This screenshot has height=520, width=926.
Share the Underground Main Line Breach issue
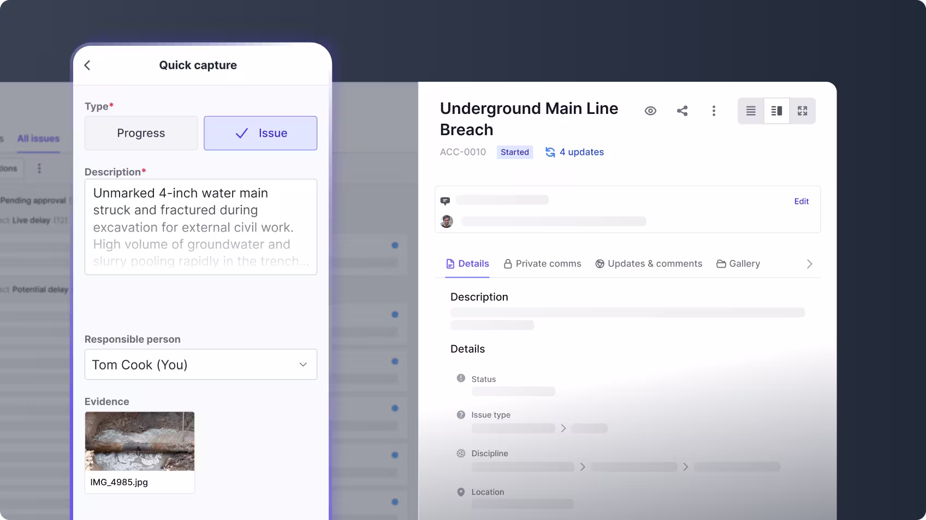[682, 111]
